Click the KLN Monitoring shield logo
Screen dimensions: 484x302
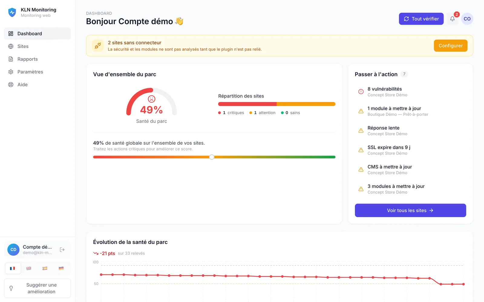click(12, 12)
